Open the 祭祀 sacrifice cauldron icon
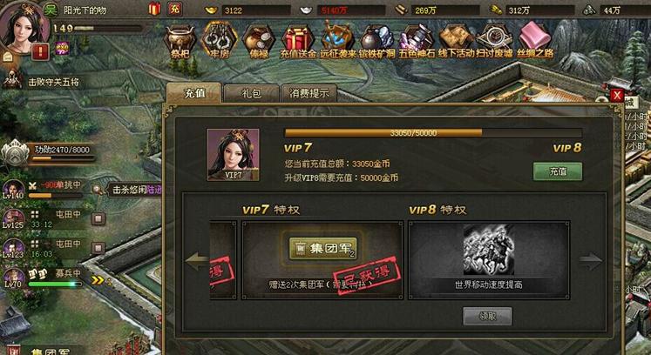The height and width of the screenshot is (355, 651). coord(180,41)
